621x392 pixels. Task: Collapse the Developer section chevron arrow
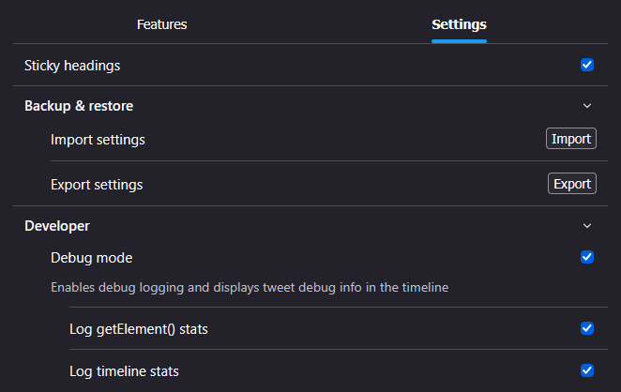(x=587, y=226)
